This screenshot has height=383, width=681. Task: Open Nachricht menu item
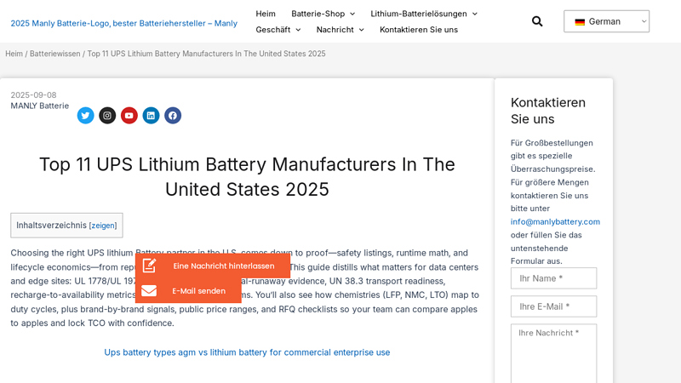[x=335, y=30]
